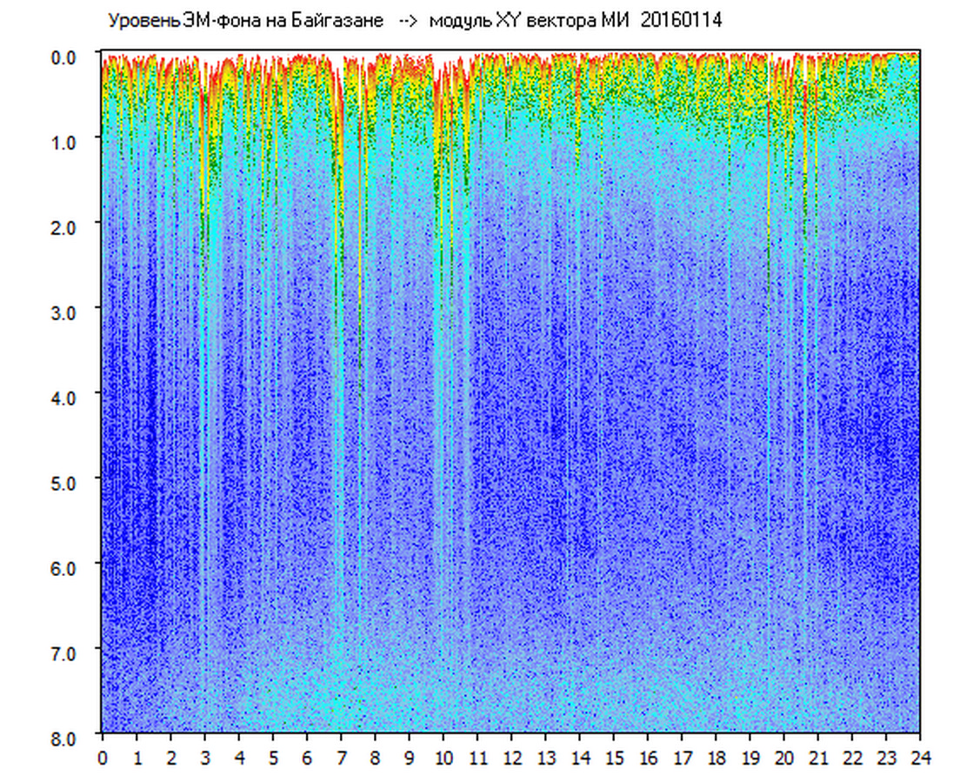The height and width of the screenshot is (783, 953).
Task: Click the x-axis hour label 15
Action: click(x=614, y=758)
